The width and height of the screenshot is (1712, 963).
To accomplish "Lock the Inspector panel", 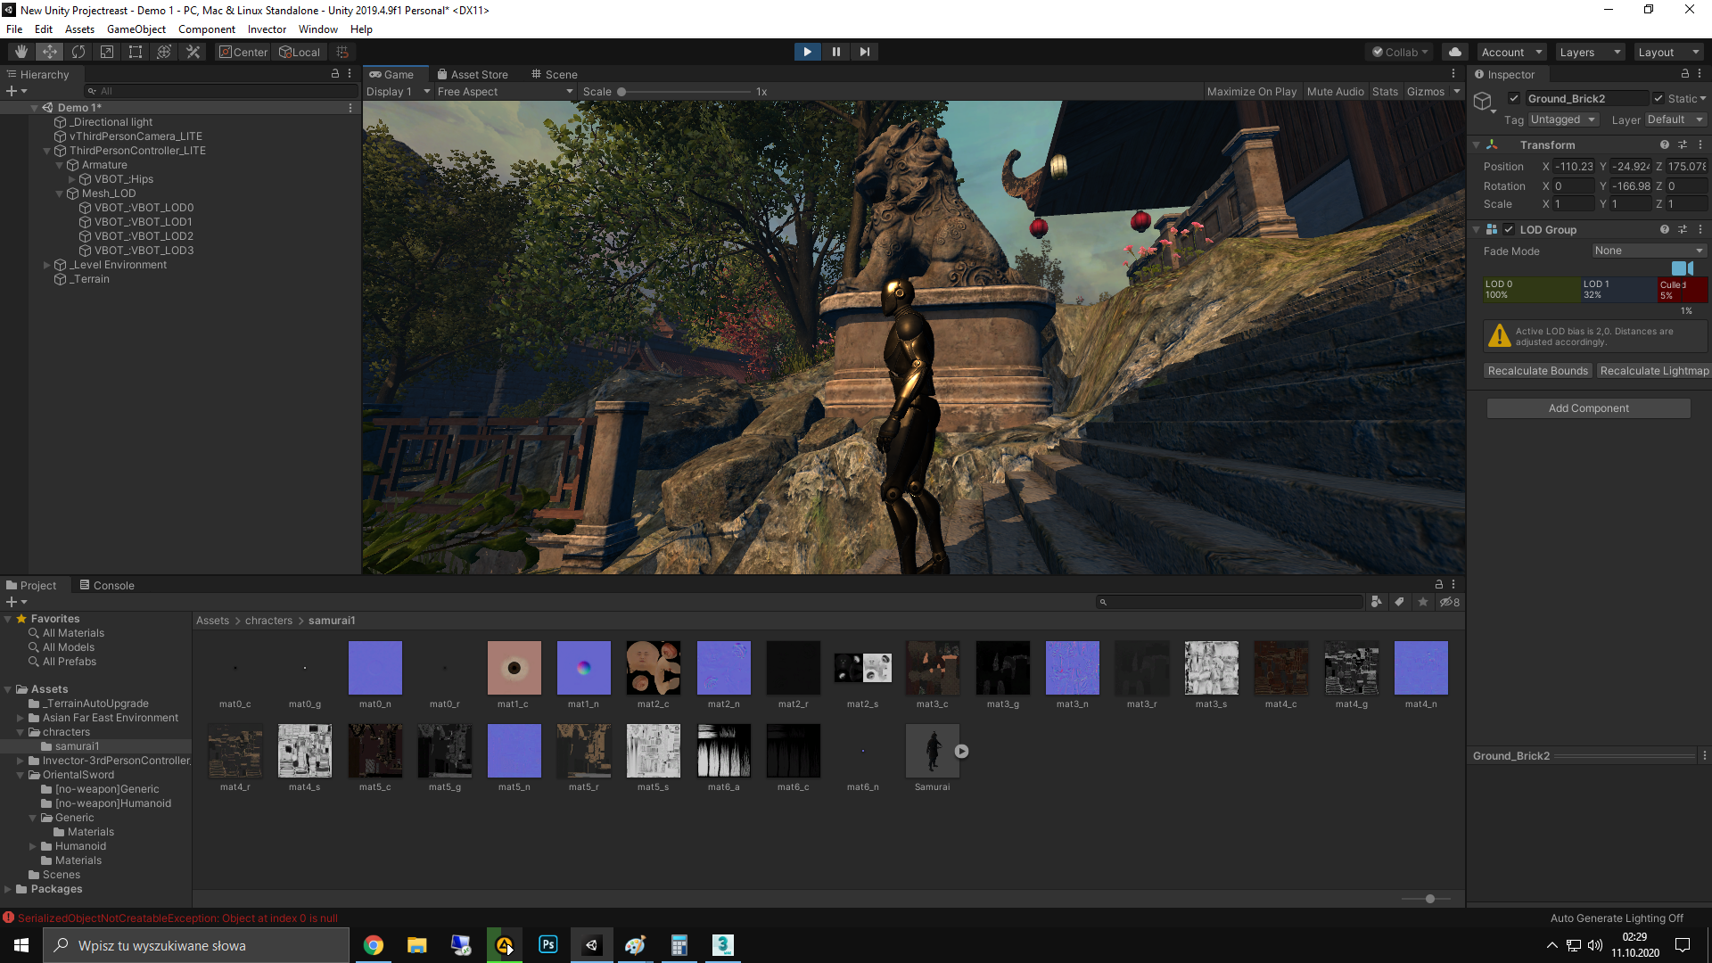I will pyautogui.click(x=1685, y=74).
